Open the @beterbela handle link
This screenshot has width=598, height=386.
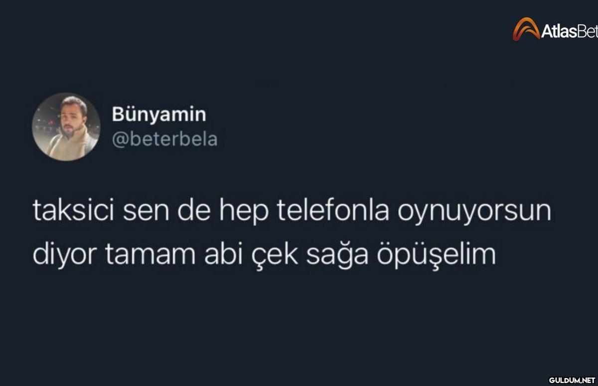[165, 139]
